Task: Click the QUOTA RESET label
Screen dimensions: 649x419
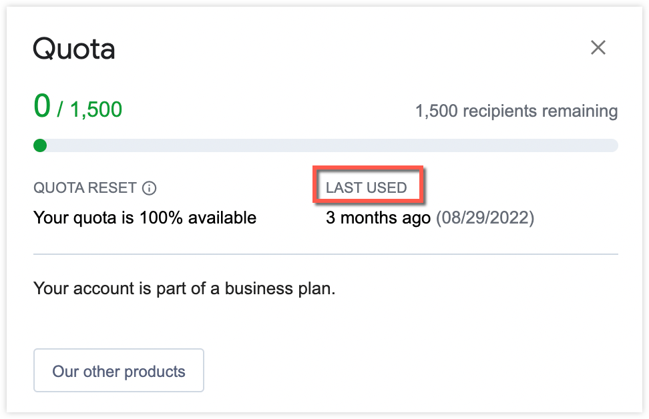Action: [85, 188]
